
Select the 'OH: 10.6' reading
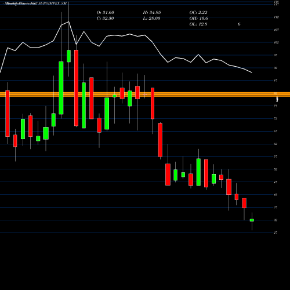pyautogui.click(x=199, y=19)
